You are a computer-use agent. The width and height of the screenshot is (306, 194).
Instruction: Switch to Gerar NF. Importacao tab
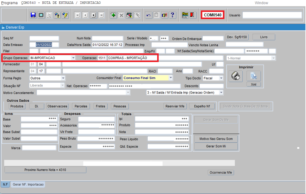click(28, 184)
